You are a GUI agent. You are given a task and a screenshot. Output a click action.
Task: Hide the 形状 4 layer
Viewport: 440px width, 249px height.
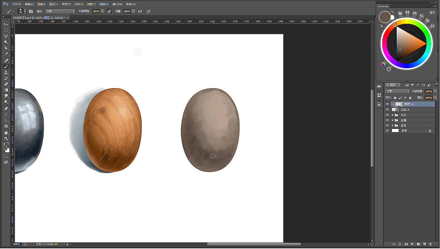click(387, 109)
